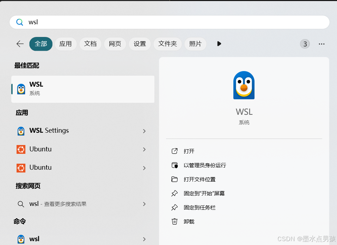The height and width of the screenshot is (245, 337).
Task: Click the search magnifier icon in search box
Action: click(x=19, y=22)
